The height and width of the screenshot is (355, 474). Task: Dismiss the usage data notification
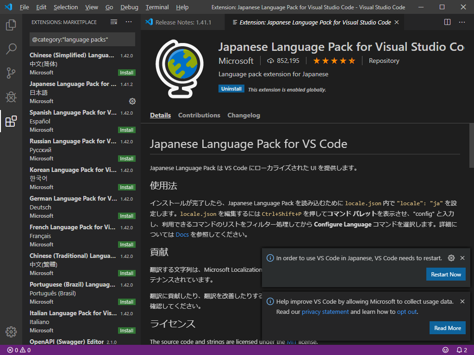tap(462, 301)
